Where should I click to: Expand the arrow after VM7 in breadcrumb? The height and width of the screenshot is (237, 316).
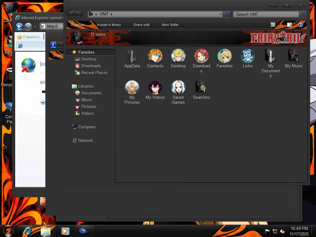coord(112,14)
